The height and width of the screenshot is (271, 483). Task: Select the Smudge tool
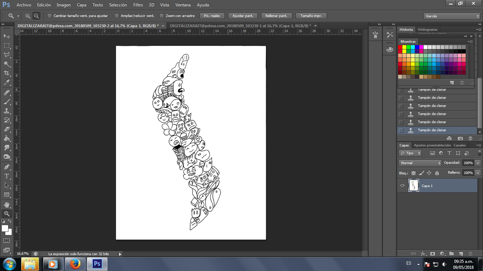tap(7, 147)
